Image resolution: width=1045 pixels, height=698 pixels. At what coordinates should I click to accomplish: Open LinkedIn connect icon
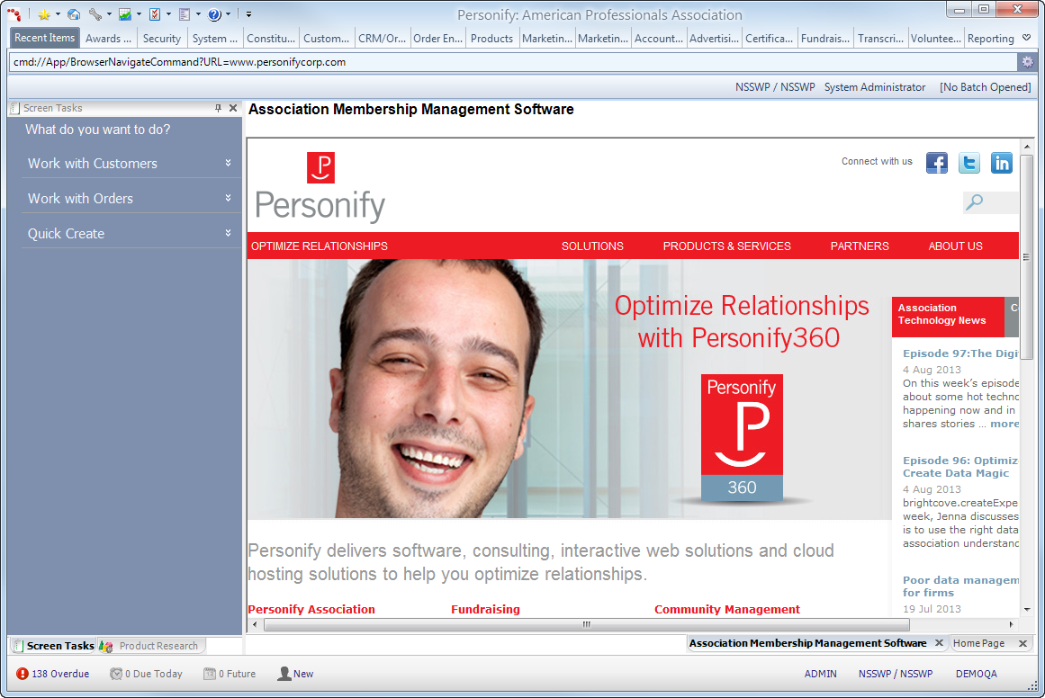1001,163
